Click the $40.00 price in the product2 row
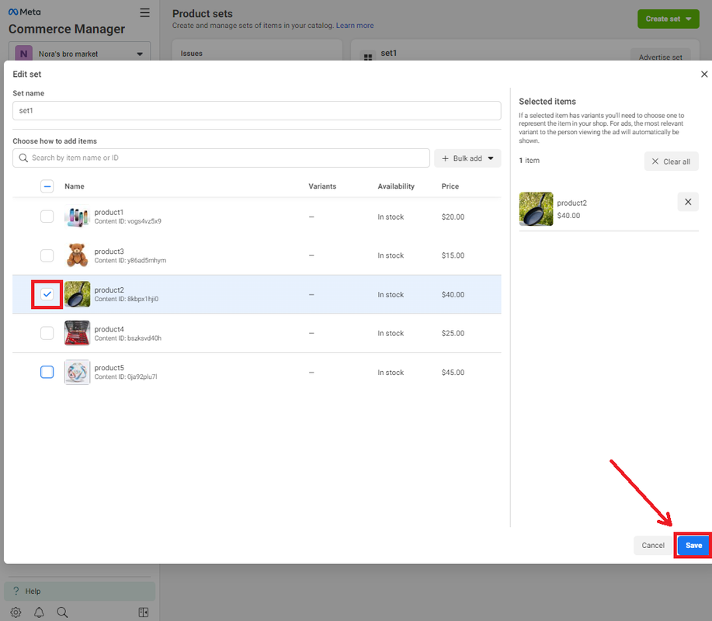712x621 pixels. [453, 294]
